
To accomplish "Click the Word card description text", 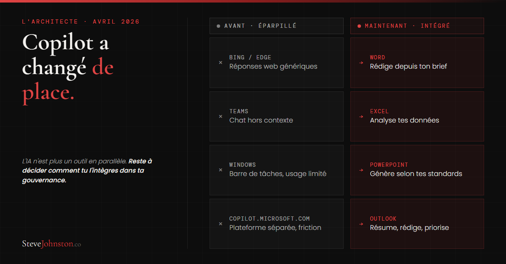I will tap(408, 67).
